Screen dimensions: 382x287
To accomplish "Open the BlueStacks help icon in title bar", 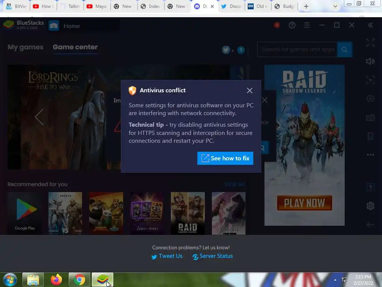I will pos(292,25).
